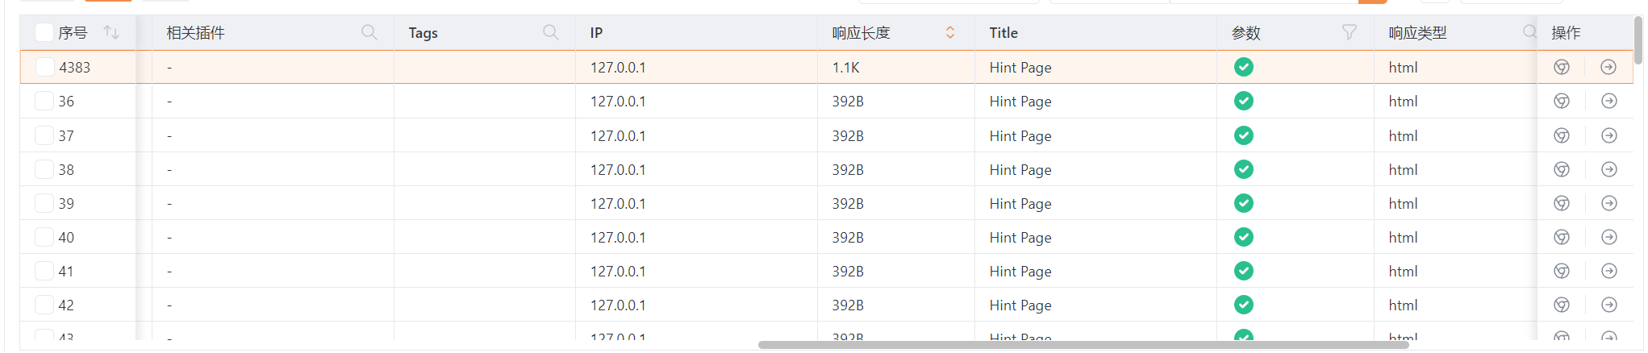1648x353 pixels.
Task: Open search for the 相关插件 column
Action: [369, 32]
